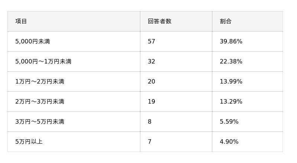Select the 13.99% percentage cell
Screen dimensions: 297x163
click(231, 82)
